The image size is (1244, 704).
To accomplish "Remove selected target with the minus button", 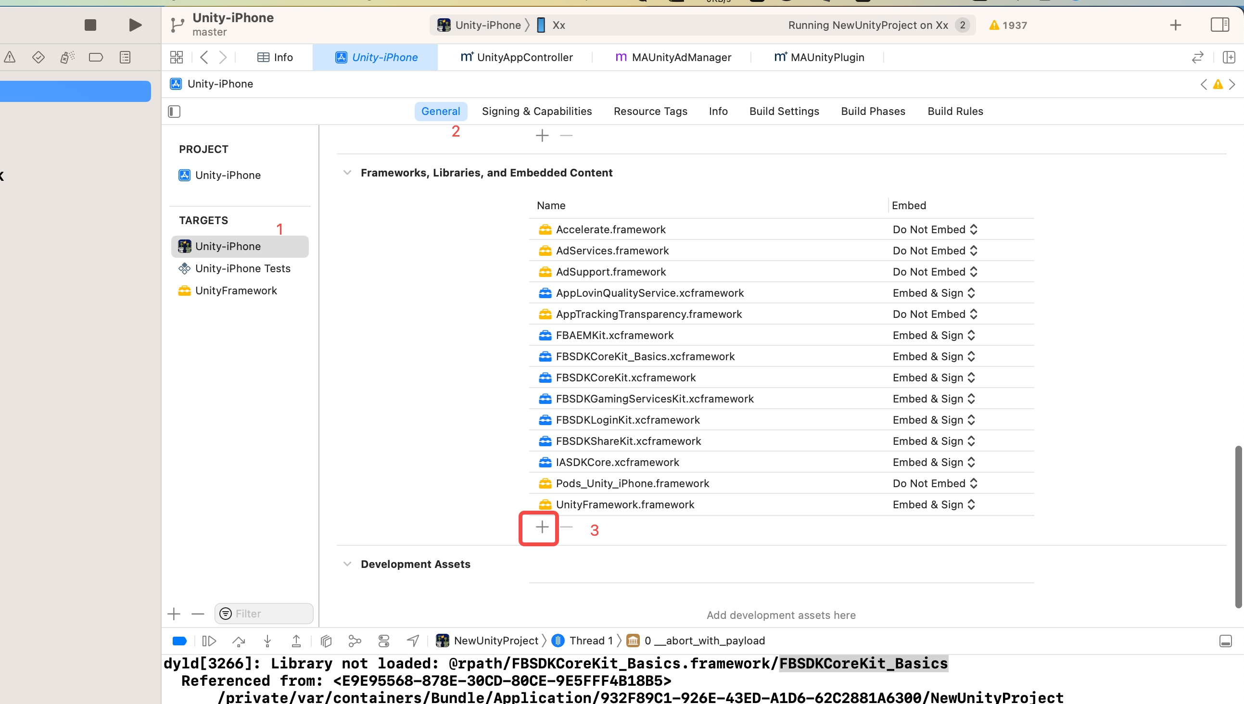I will pos(198,614).
